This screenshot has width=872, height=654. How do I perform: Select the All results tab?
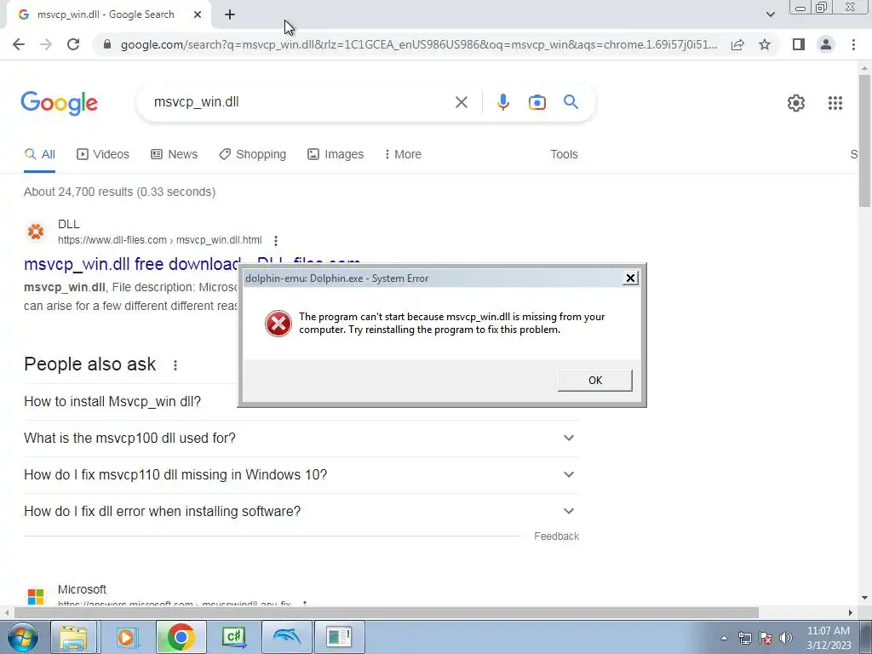tap(39, 154)
